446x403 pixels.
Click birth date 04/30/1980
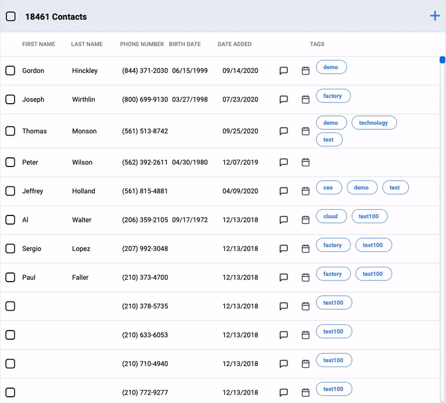pos(190,162)
